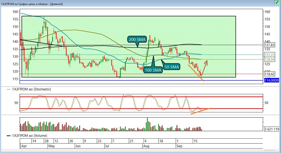Click 150 on the left price axis
The image size is (281, 153).
pos(15,27)
